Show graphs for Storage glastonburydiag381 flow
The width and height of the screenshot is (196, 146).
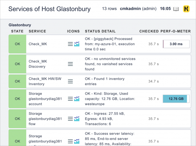pyautogui.click(x=77, y=119)
